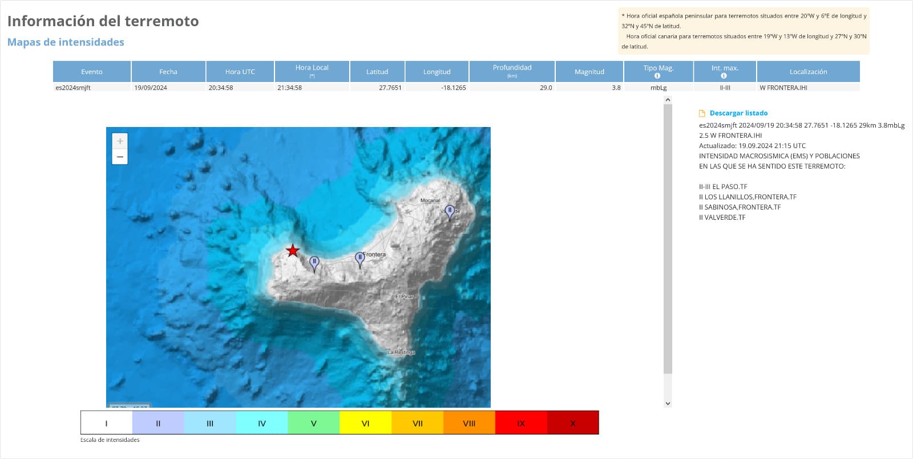Click the 2.5 W FRONTERA.IHI listing line

tap(730, 136)
